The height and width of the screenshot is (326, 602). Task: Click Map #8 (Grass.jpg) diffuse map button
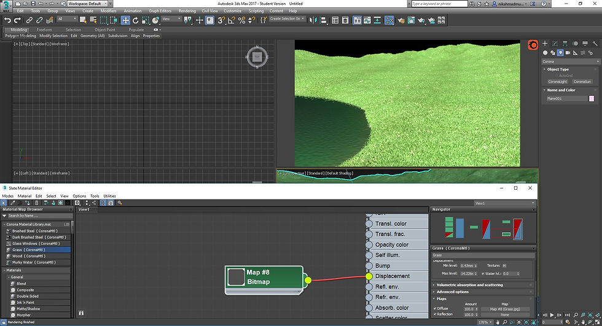(505, 309)
